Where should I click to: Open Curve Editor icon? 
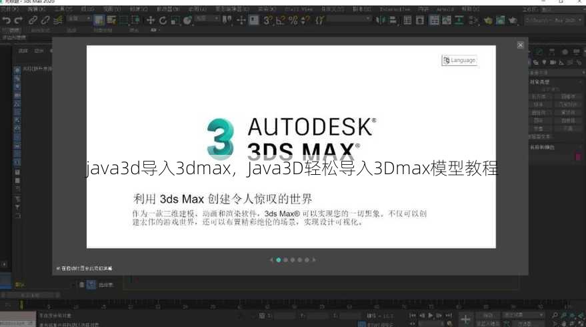click(447, 20)
